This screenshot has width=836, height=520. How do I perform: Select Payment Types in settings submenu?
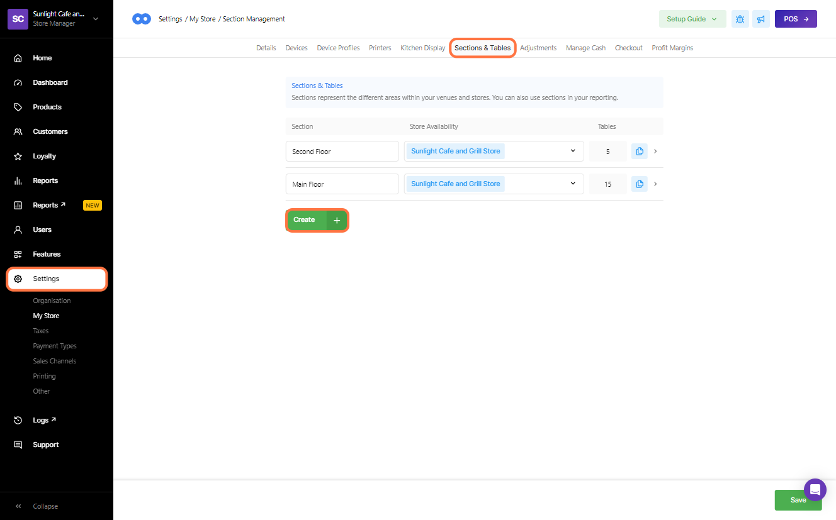click(x=55, y=346)
